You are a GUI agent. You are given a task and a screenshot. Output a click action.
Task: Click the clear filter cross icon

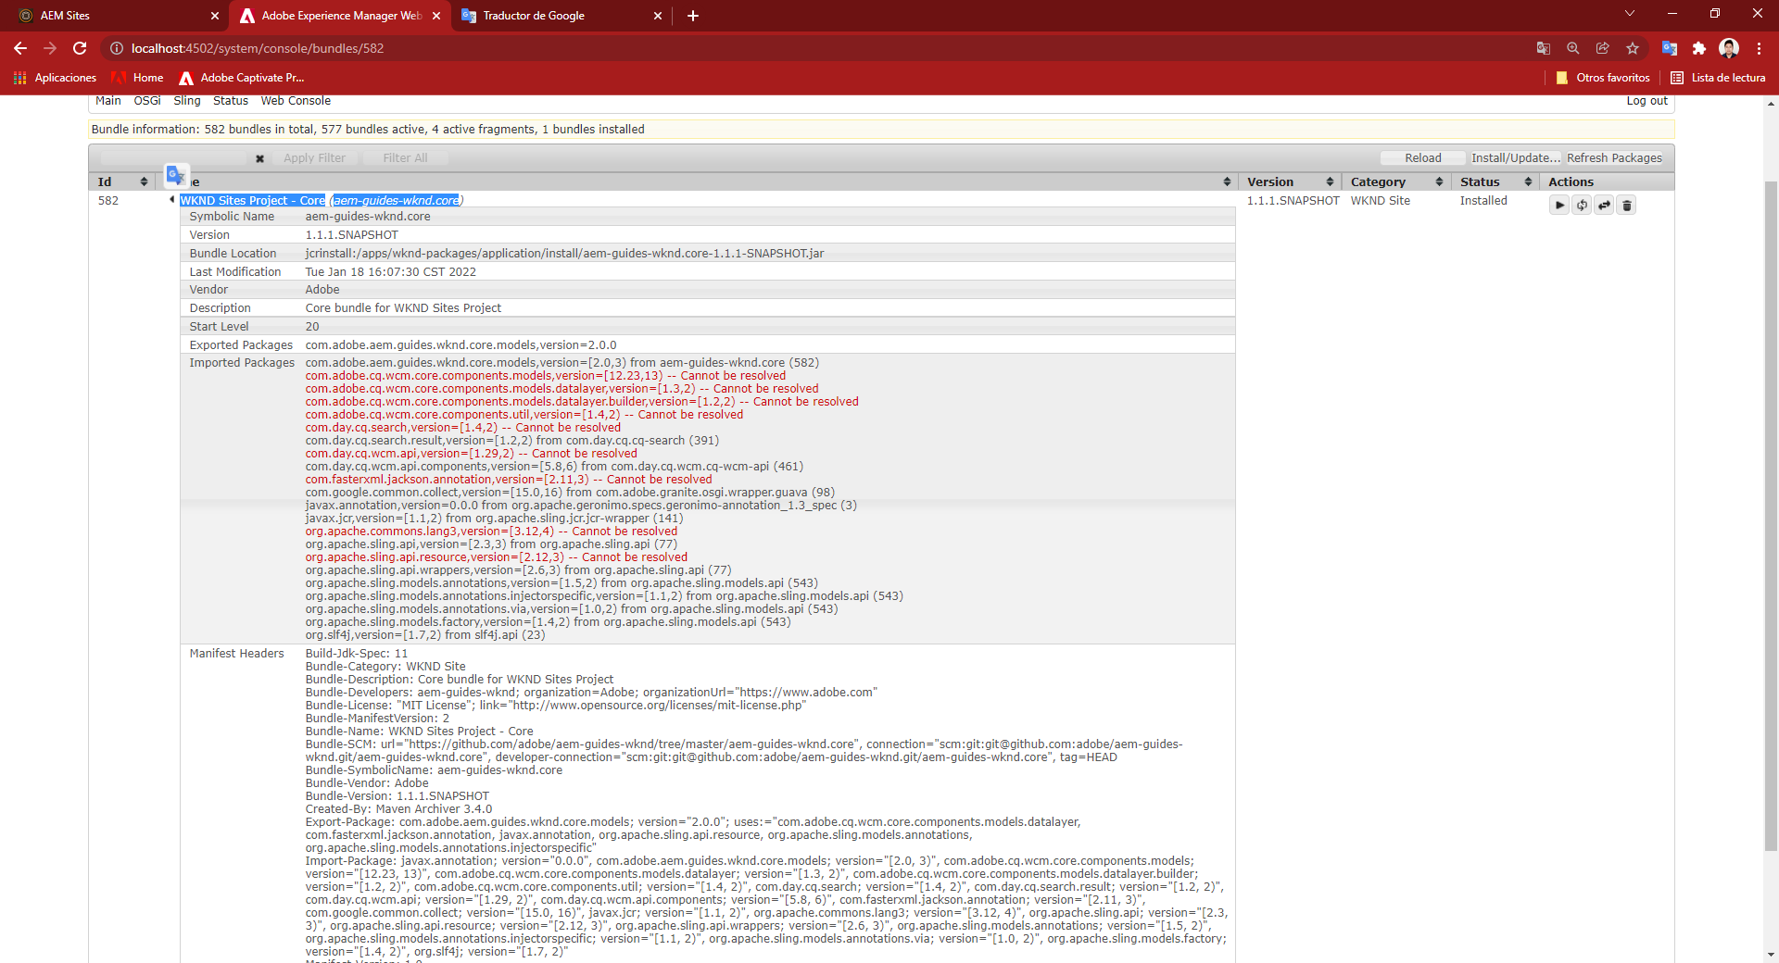(x=259, y=158)
